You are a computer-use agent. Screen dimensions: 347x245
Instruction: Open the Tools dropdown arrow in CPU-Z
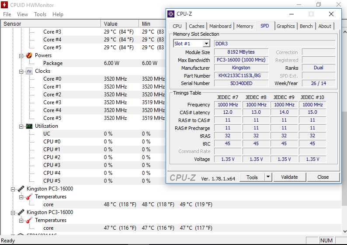click(x=268, y=177)
